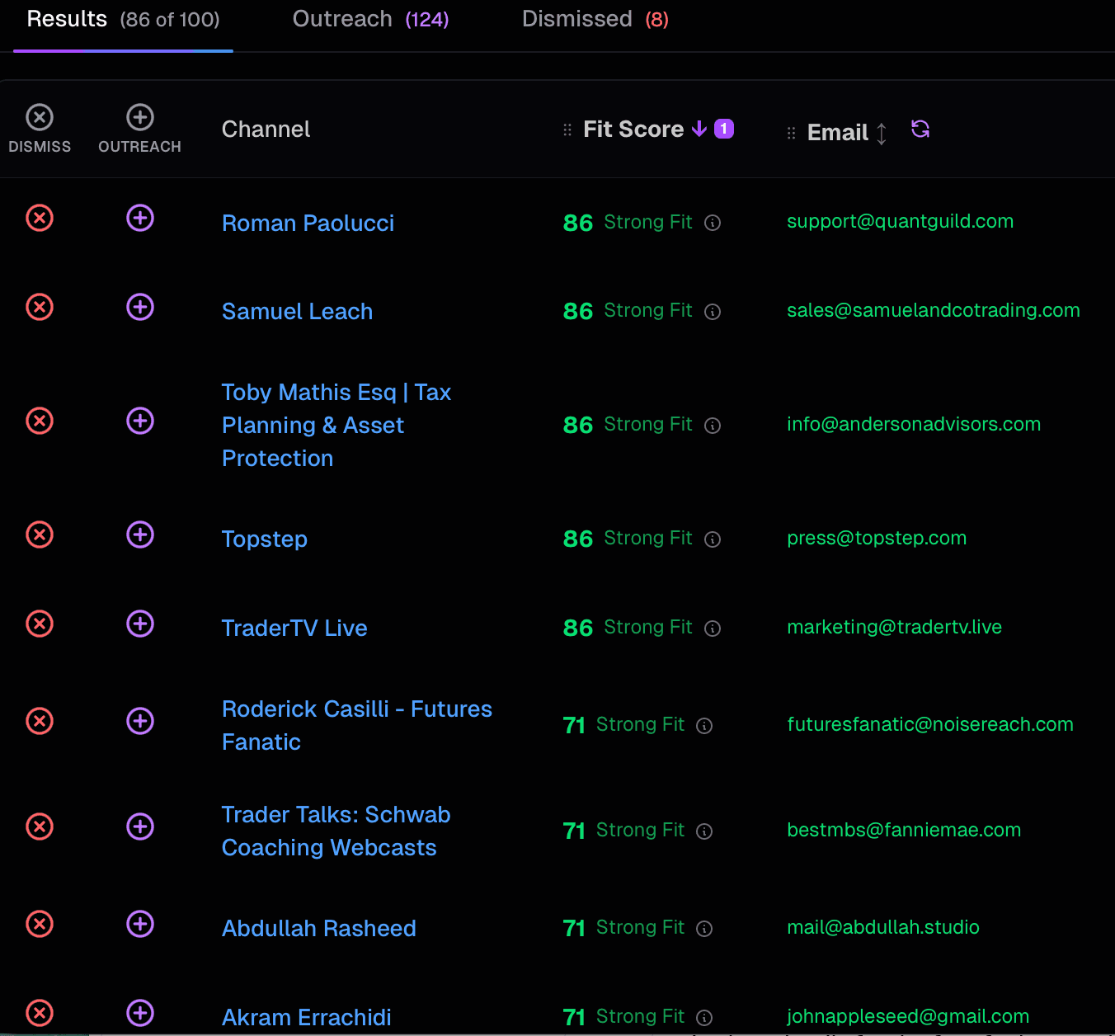Add Samuel Leach to outreach

point(140,307)
